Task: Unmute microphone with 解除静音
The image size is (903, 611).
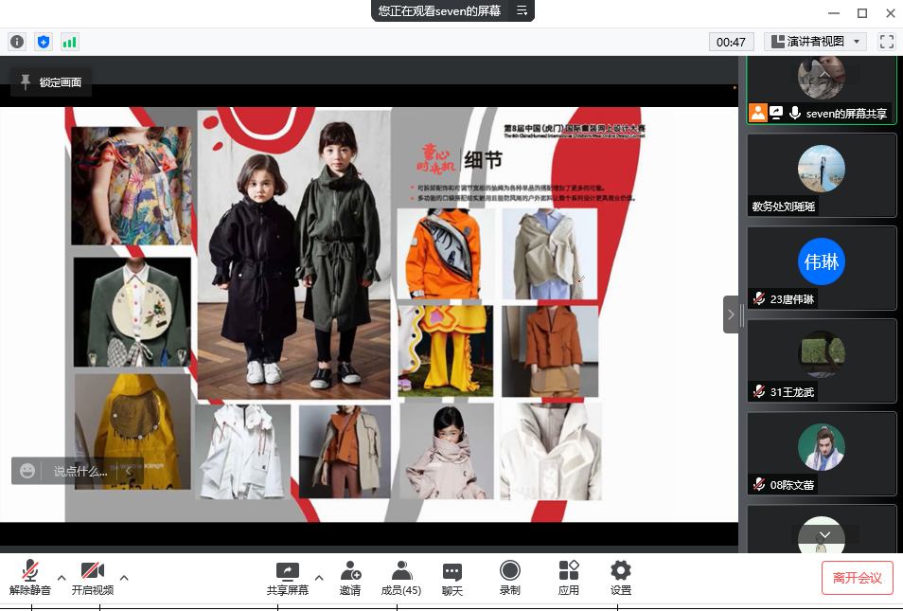Action: coord(30,577)
